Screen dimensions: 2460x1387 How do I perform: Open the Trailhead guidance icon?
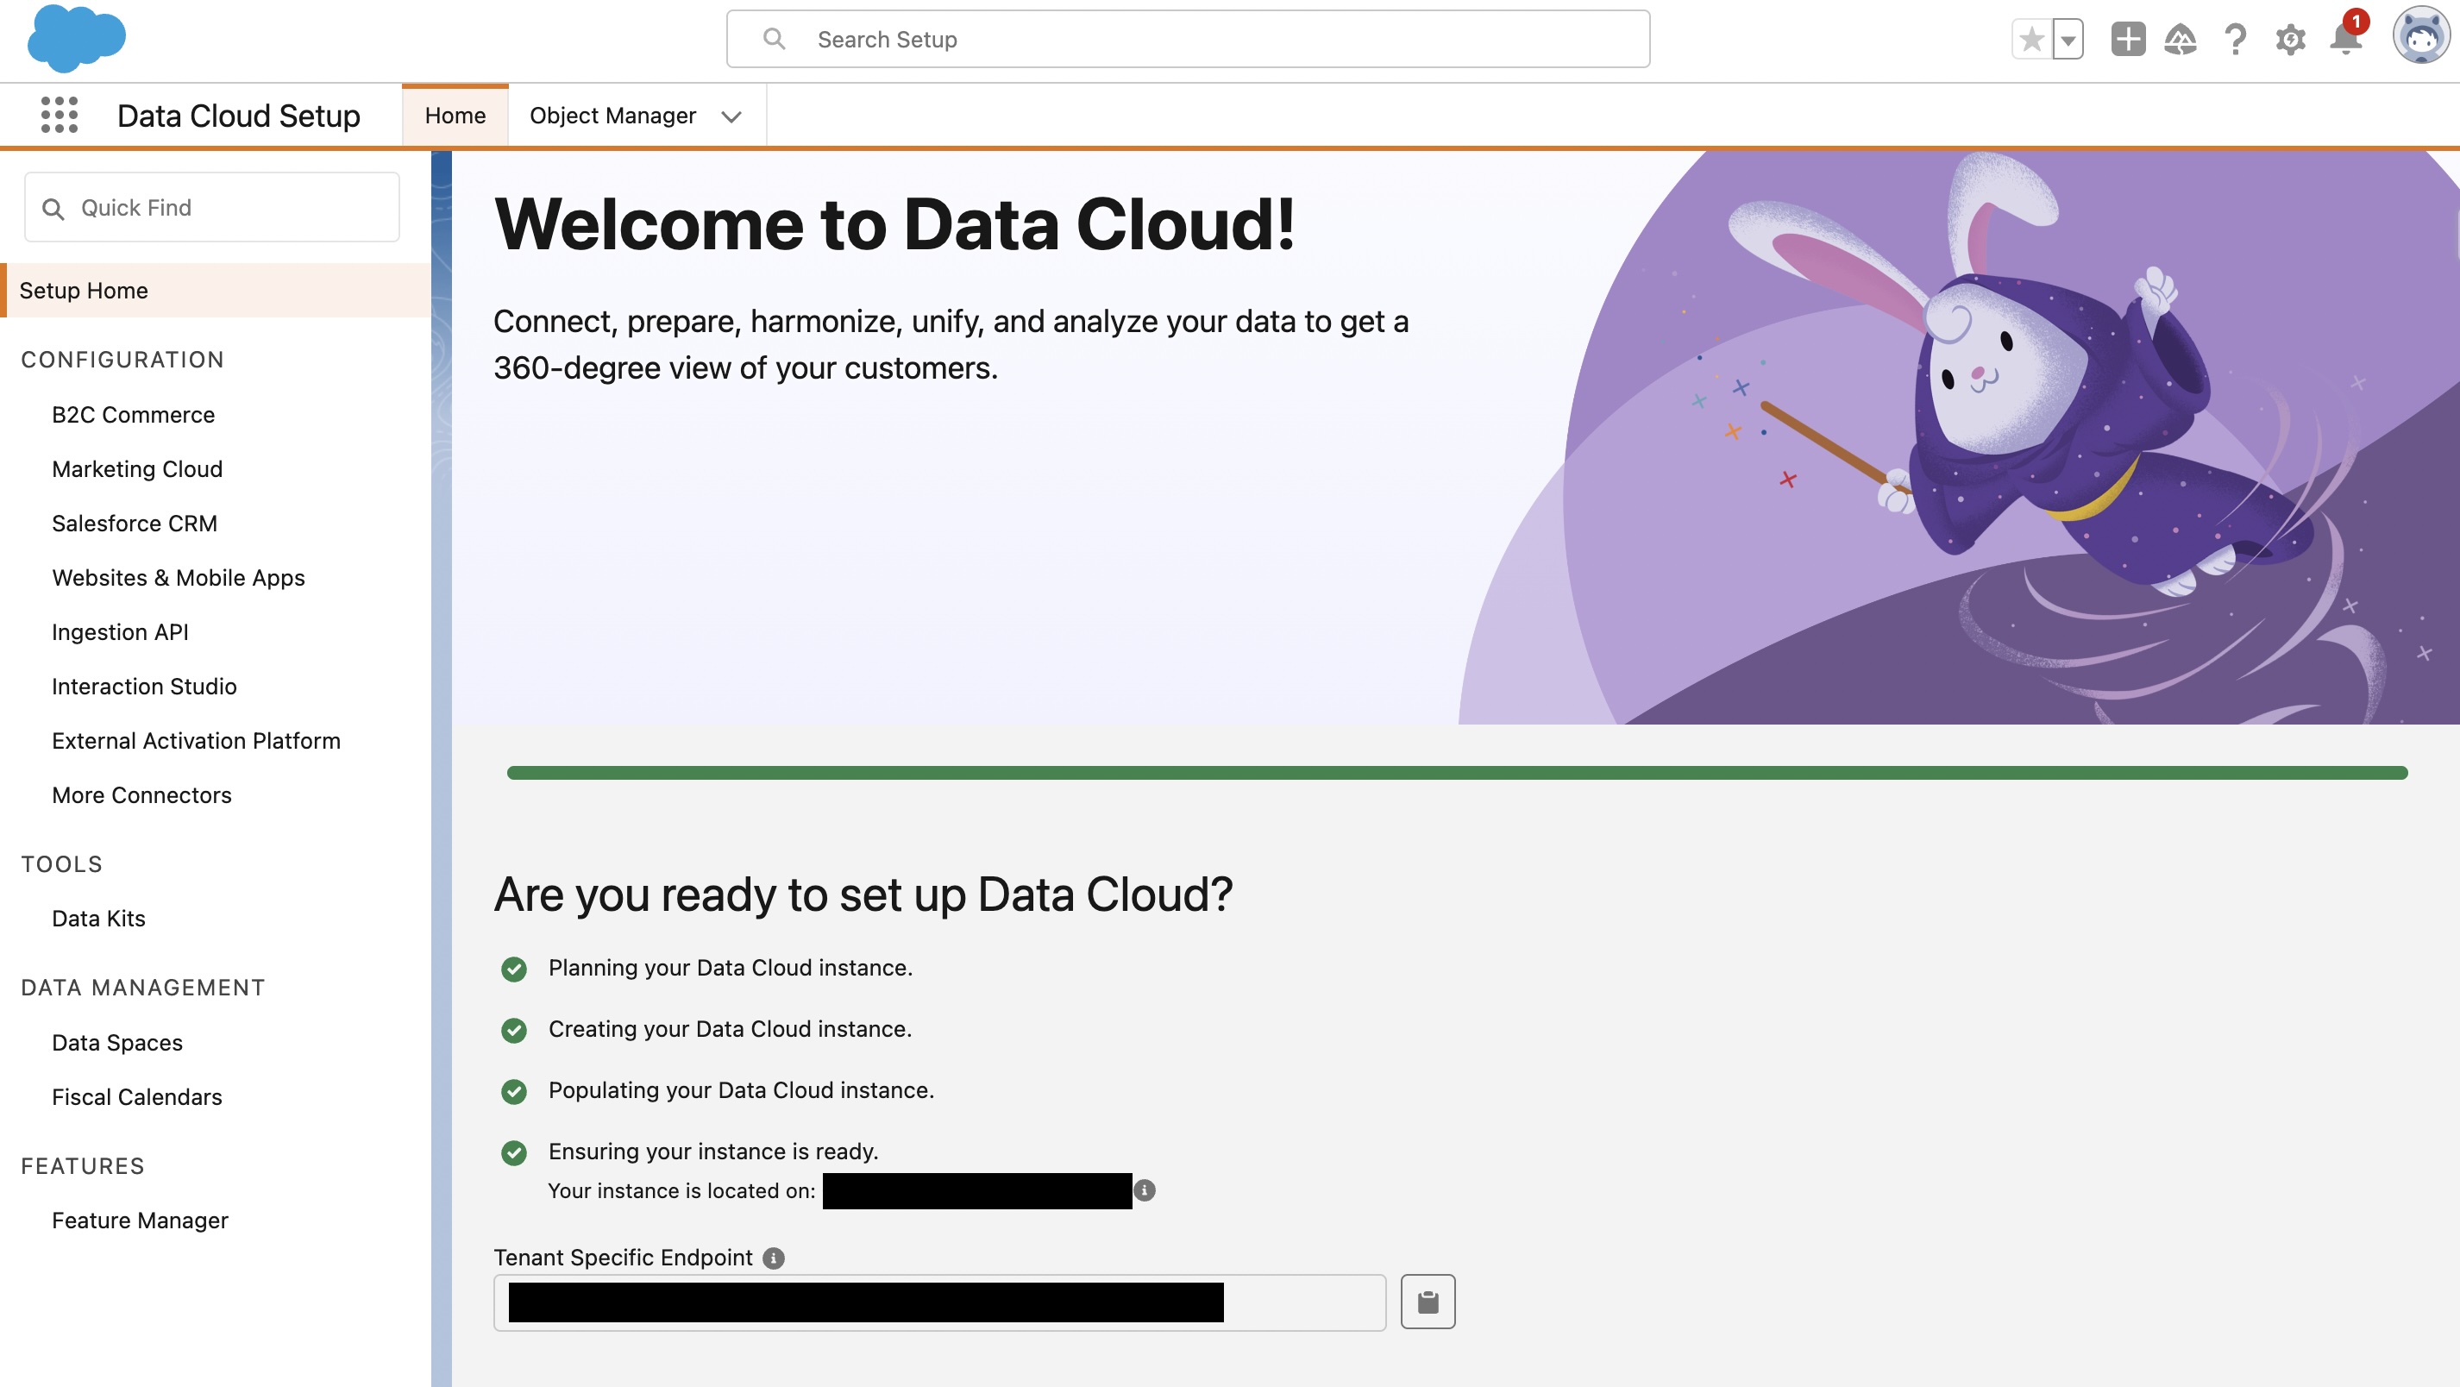[x=2181, y=39]
